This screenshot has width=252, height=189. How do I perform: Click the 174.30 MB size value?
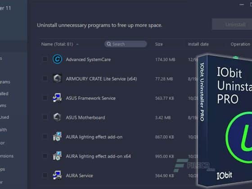[x=165, y=59]
